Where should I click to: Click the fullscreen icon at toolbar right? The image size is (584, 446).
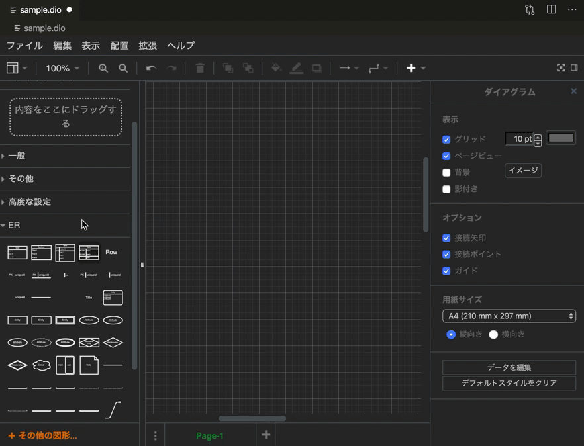point(561,67)
